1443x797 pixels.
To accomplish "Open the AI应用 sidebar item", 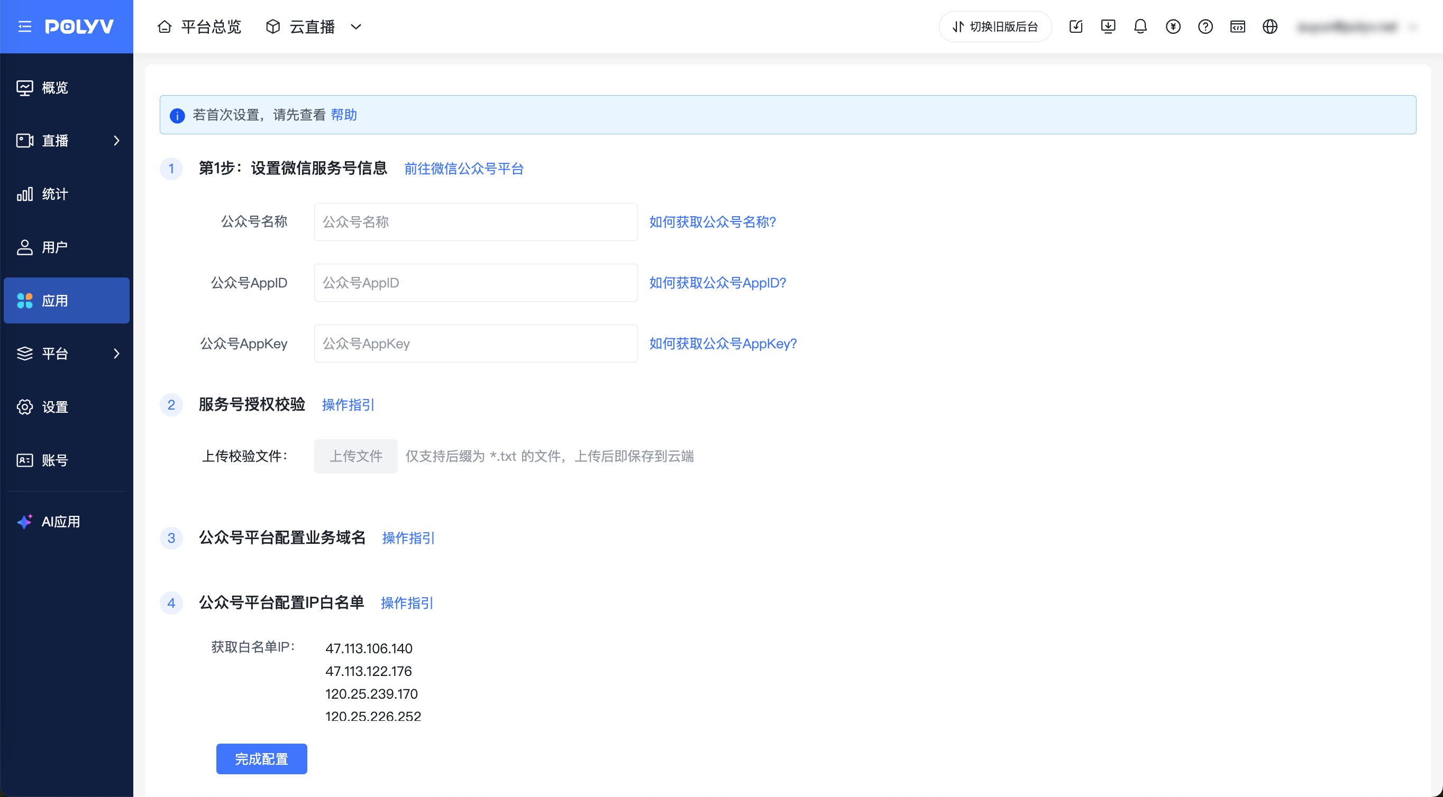I will 67,522.
